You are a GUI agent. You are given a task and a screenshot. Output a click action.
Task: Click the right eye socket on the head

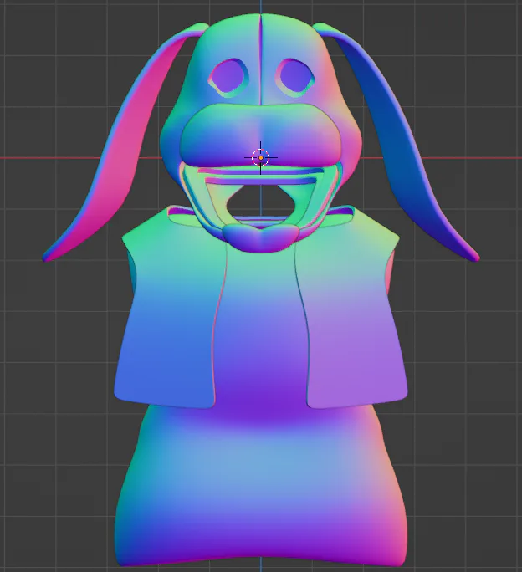pos(297,77)
